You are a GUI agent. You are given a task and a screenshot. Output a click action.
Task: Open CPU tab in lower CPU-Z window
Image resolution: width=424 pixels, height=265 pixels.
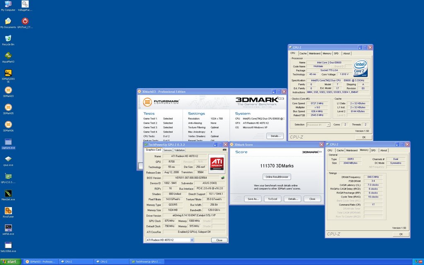(330, 150)
